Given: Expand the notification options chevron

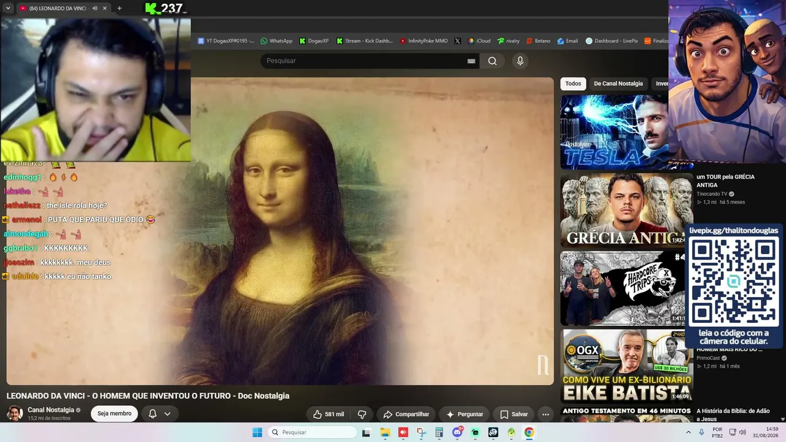Looking at the screenshot, I should click(x=167, y=414).
